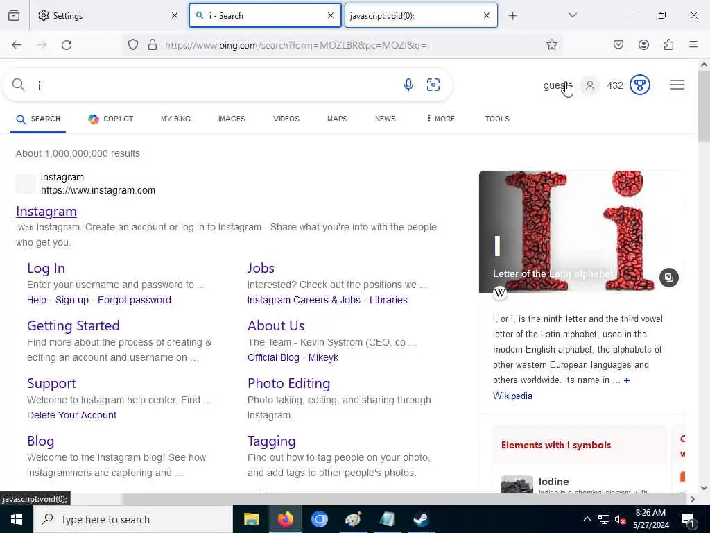This screenshot has height=533, width=710.
Task: Open File Explorer from the taskbar
Action: coord(251,519)
